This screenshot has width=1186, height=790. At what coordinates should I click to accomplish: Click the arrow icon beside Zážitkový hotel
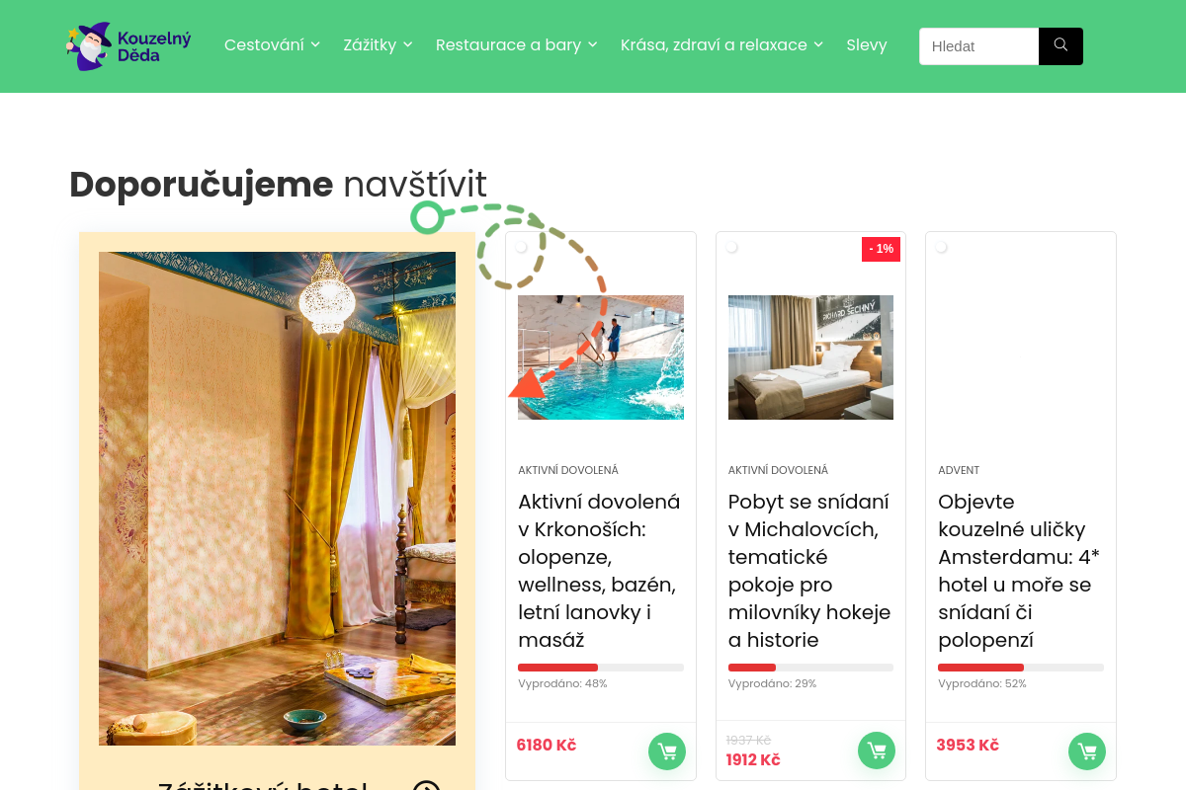click(426, 787)
